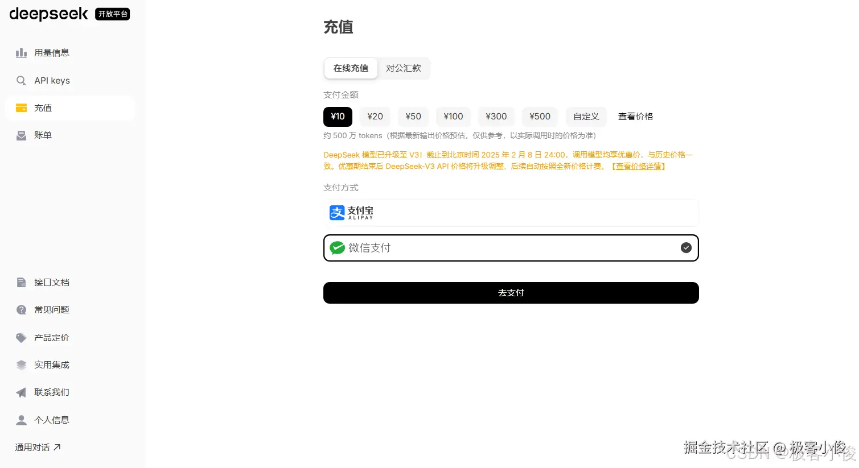Open the 联系我们 sidebar link
This screenshot has height=468, width=859.
click(70, 392)
